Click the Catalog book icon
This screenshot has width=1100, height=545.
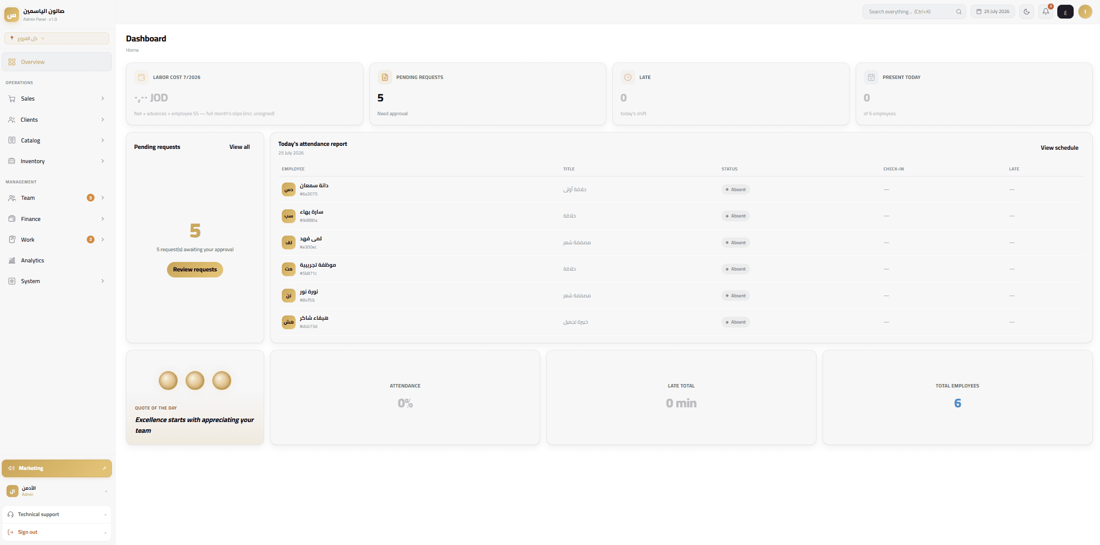coord(12,140)
